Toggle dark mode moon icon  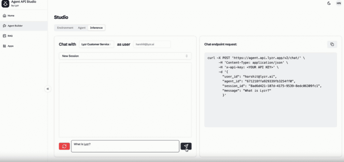coord(329,3)
